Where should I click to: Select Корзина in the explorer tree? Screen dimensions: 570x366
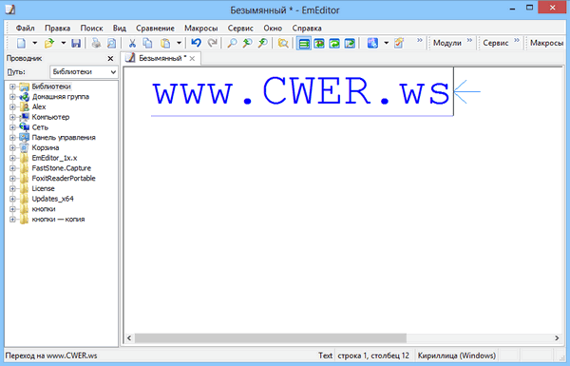pyautogui.click(x=46, y=147)
